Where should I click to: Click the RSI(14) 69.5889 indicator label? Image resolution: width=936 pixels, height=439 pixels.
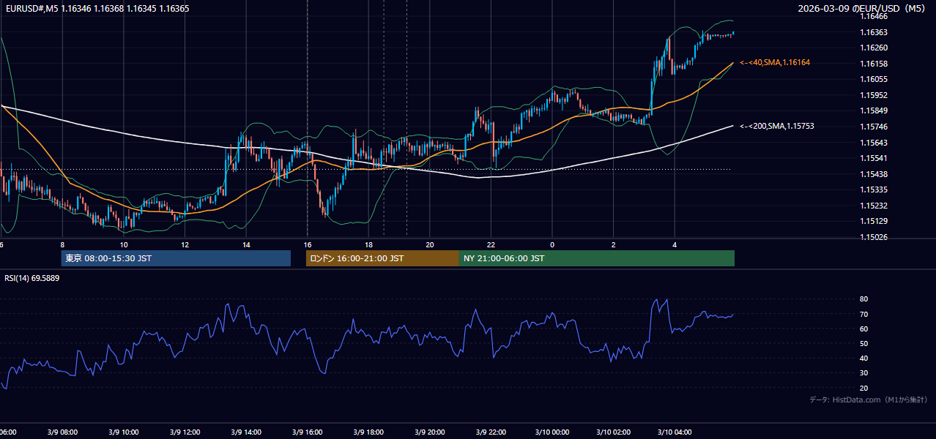(x=32, y=278)
